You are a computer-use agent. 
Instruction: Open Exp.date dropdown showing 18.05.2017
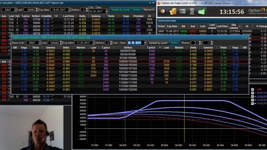tap(69, 10)
